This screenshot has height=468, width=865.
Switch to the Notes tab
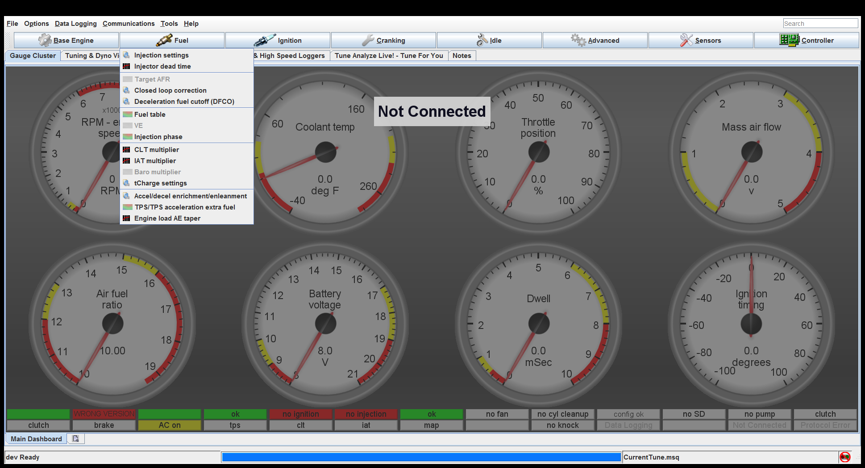pos(462,56)
